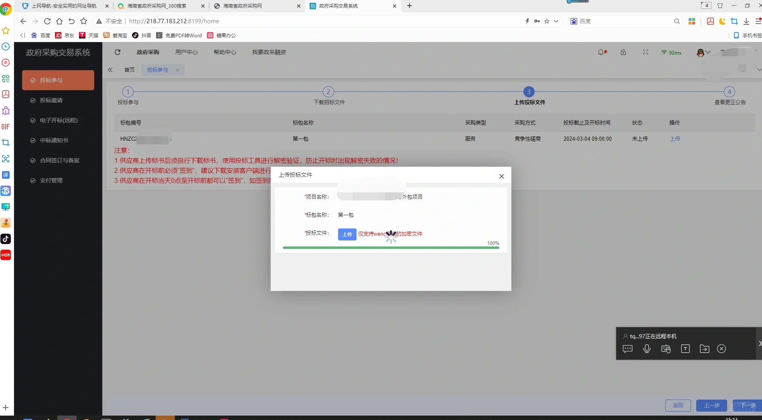The width and height of the screenshot is (762, 420).
Task: Collapse the bookmarks bar with its left arrow
Action: 22,35
